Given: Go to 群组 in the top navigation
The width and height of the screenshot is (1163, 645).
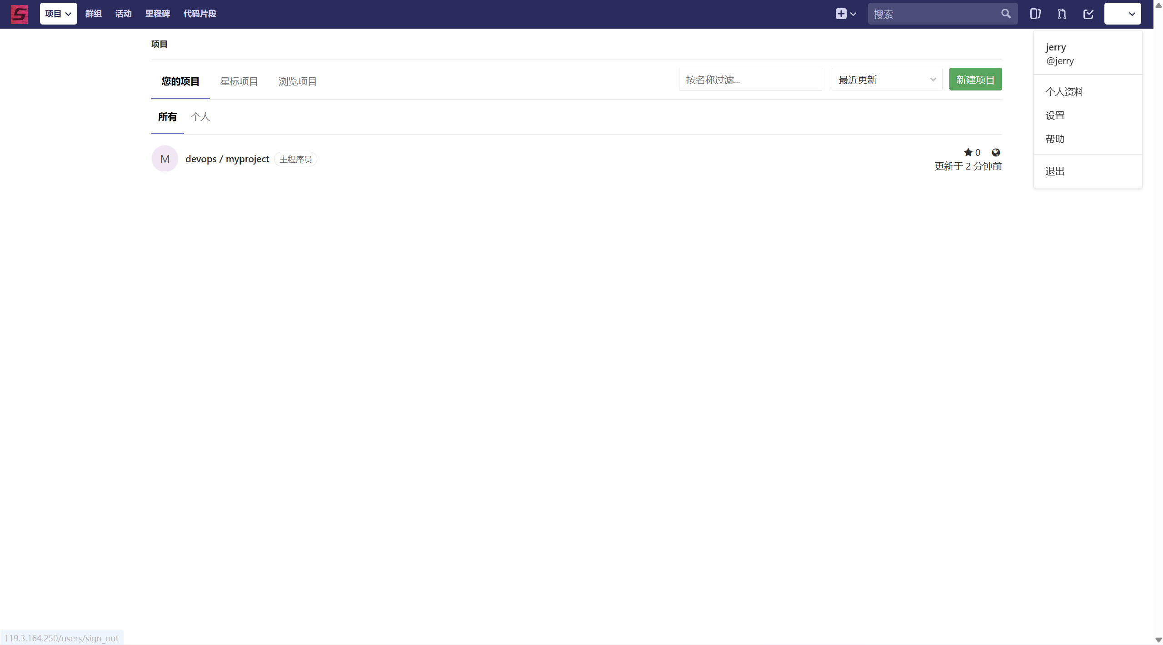Looking at the screenshot, I should click(93, 14).
